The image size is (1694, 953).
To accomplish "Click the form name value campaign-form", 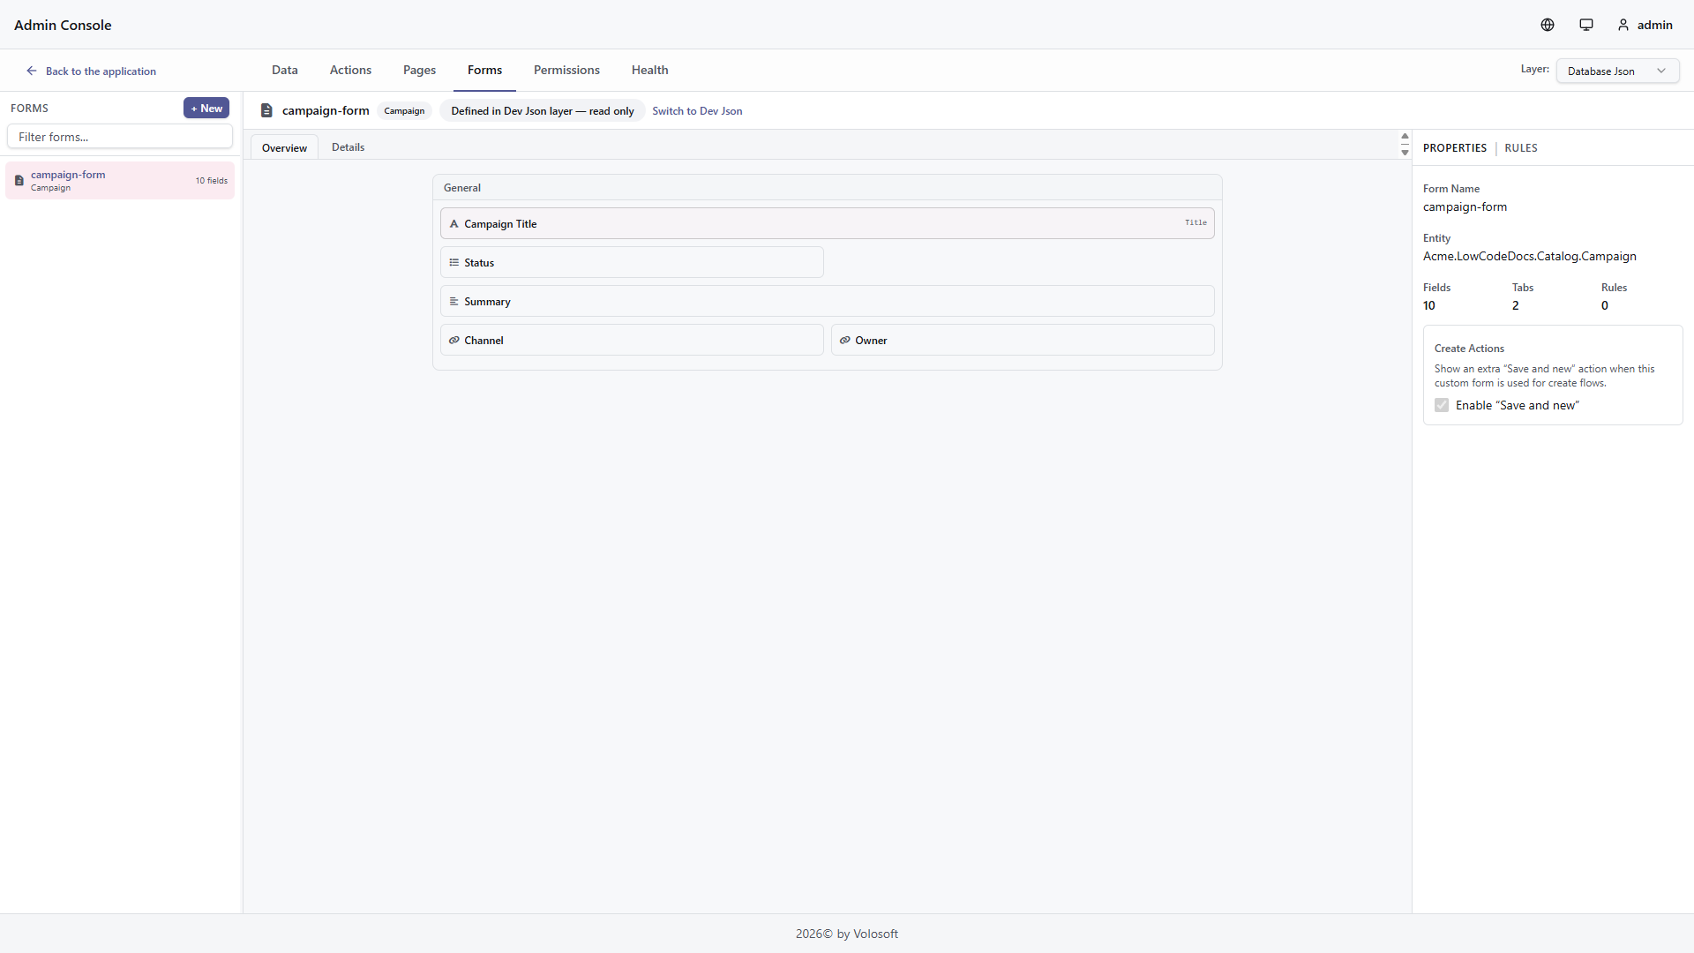I will [1465, 207].
